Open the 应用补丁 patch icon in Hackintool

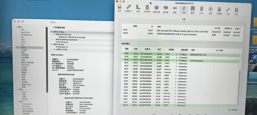pos(128,8)
